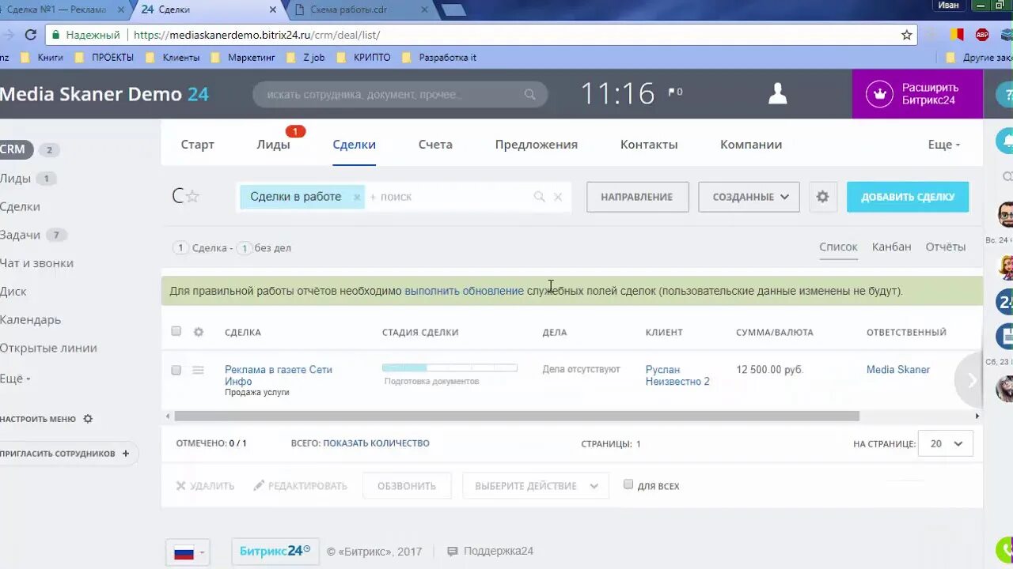The image size is (1013, 569).
Task: Open Открытые линии in the sidebar
Action: (48, 348)
